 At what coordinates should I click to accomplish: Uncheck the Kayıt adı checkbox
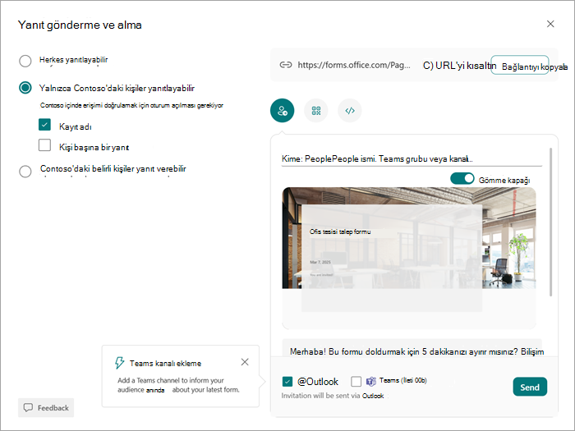click(x=44, y=125)
